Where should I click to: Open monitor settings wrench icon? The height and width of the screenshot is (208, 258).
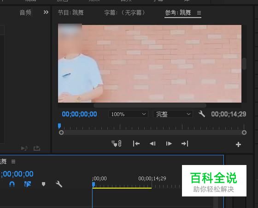(x=202, y=114)
